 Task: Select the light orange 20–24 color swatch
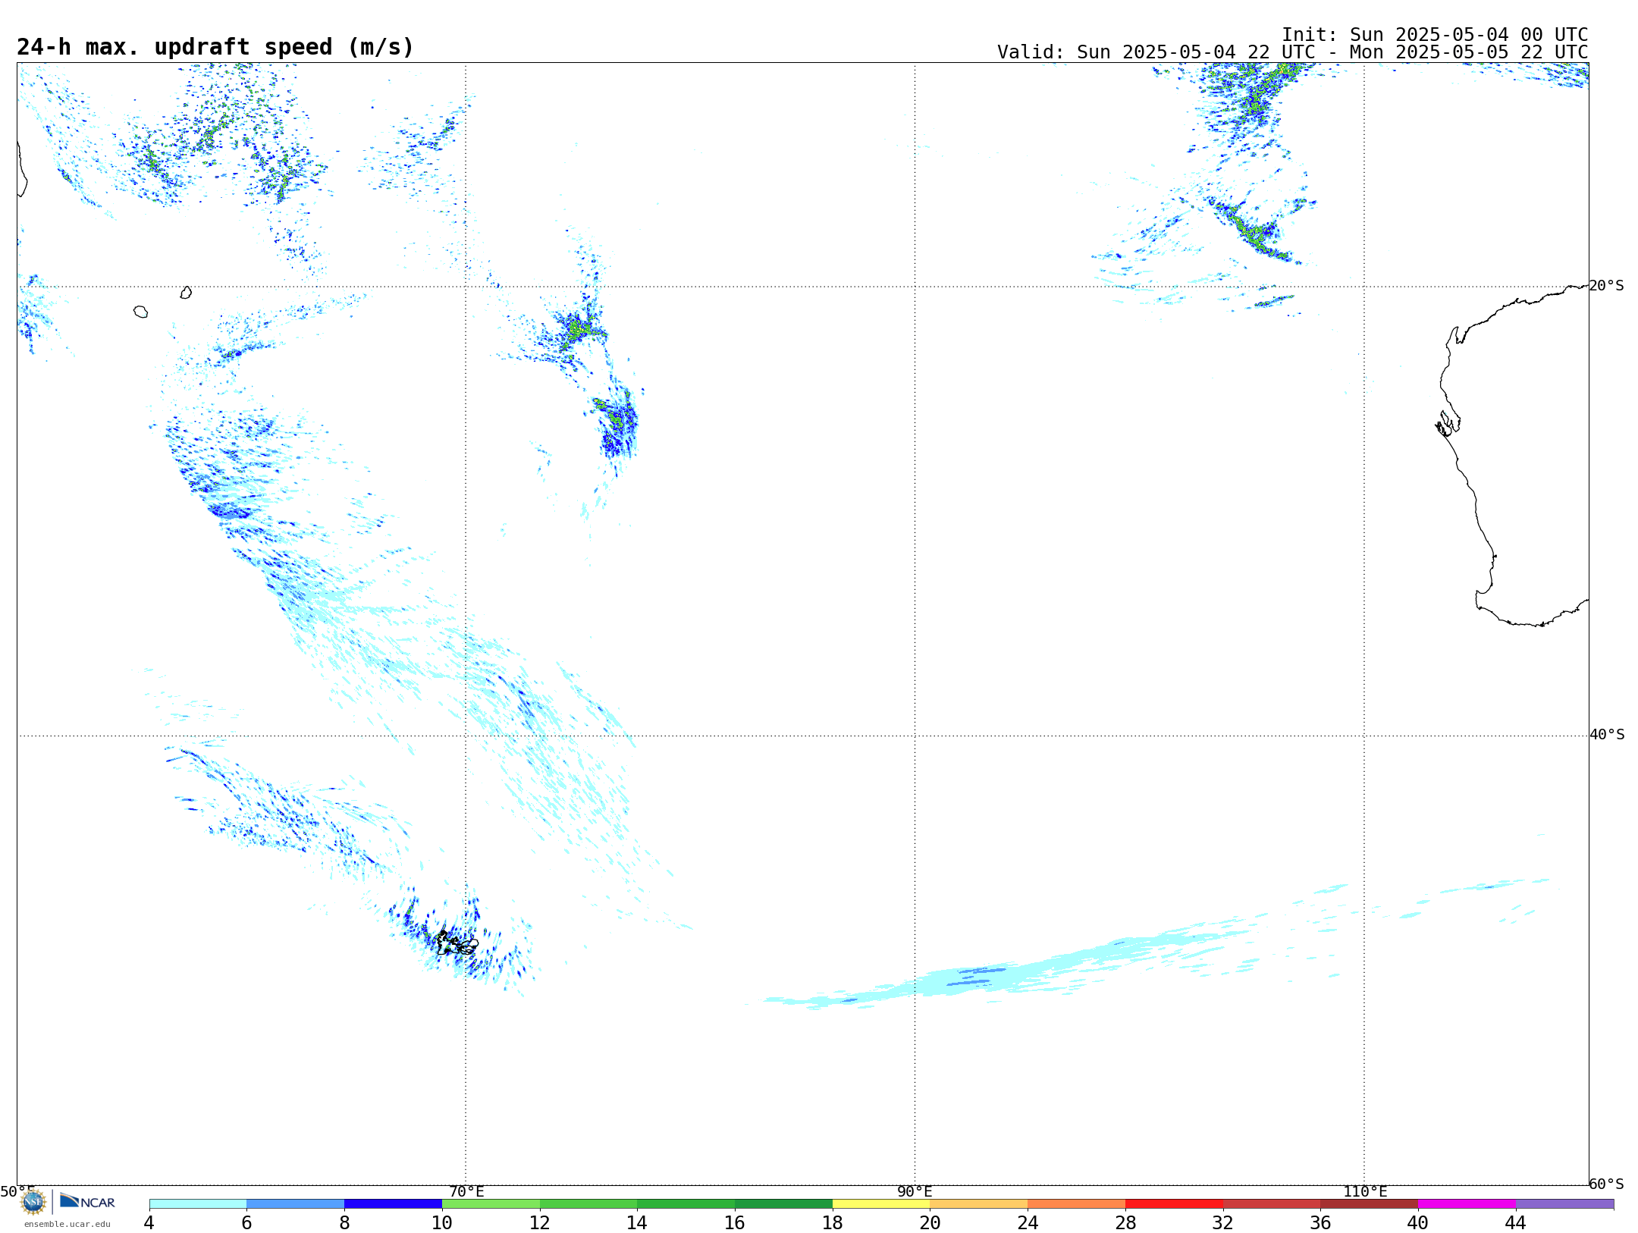(x=979, y=1203)
